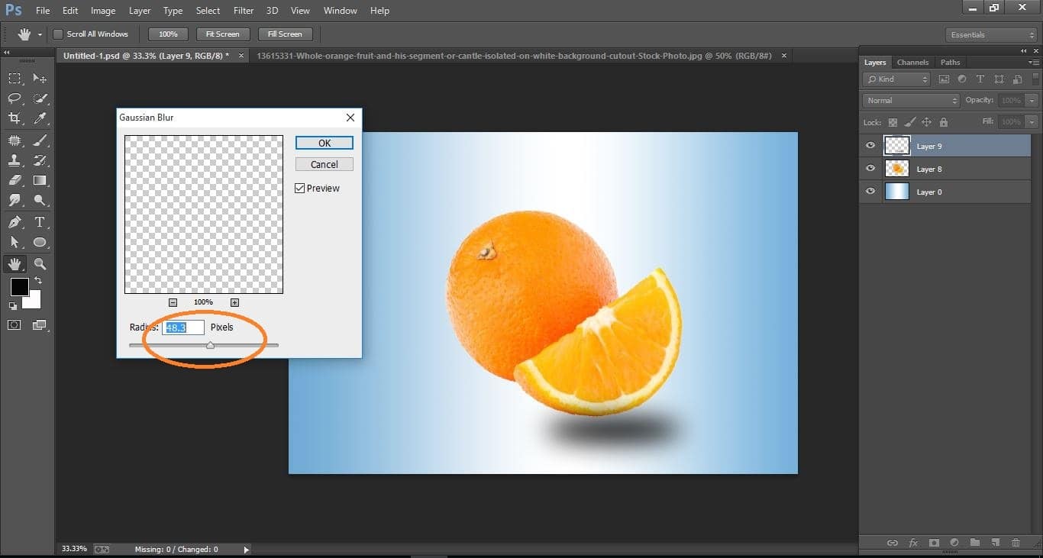
Task: Select the Crop tool
Action: pos(15,118)
